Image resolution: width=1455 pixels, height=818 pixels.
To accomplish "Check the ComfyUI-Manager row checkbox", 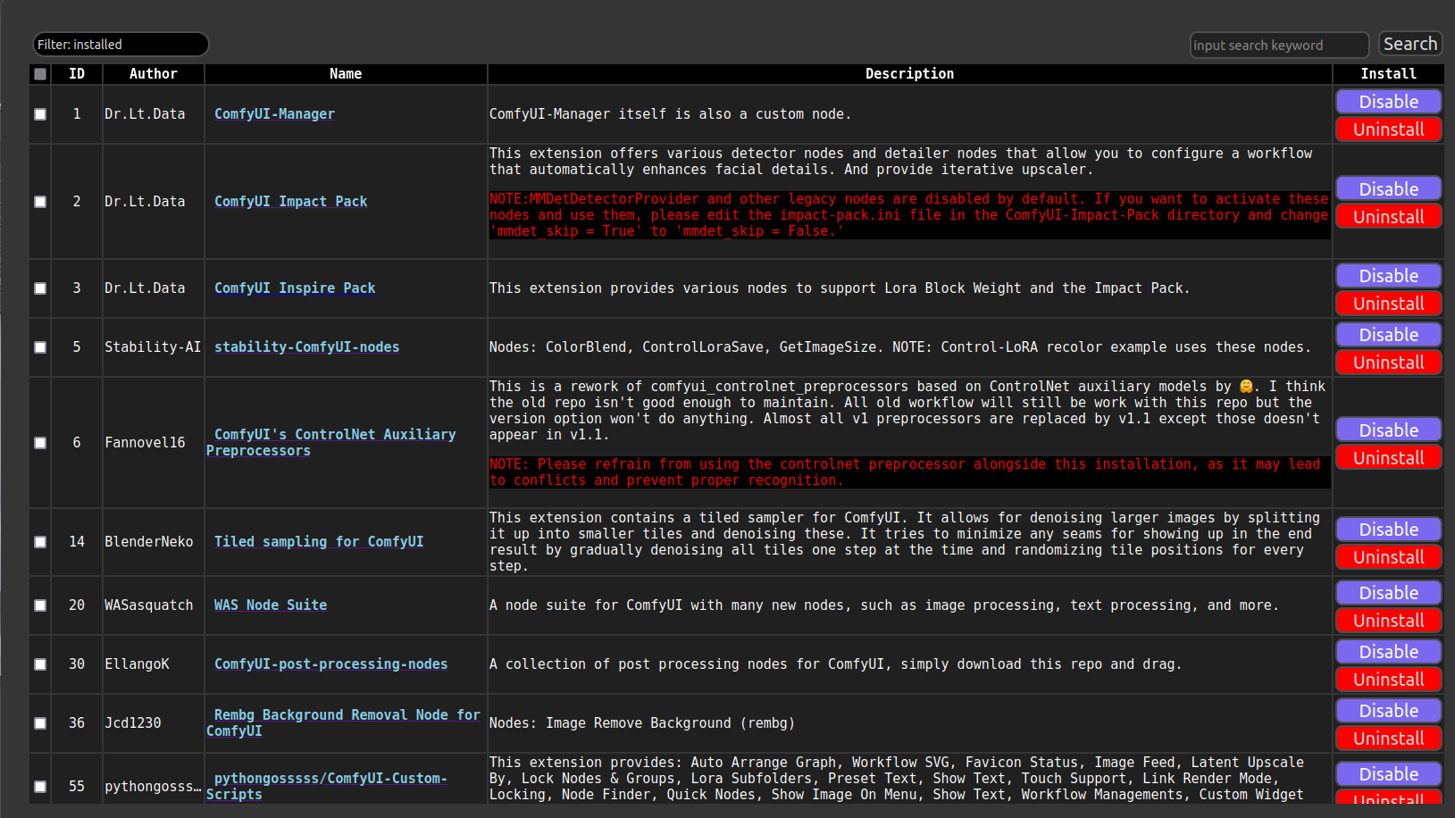I will 40,114.
